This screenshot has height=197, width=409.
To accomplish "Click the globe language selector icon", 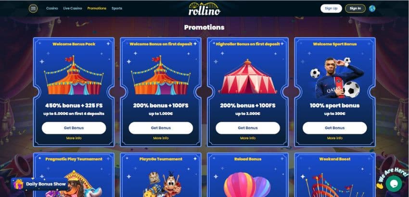I will coord(372,9).
